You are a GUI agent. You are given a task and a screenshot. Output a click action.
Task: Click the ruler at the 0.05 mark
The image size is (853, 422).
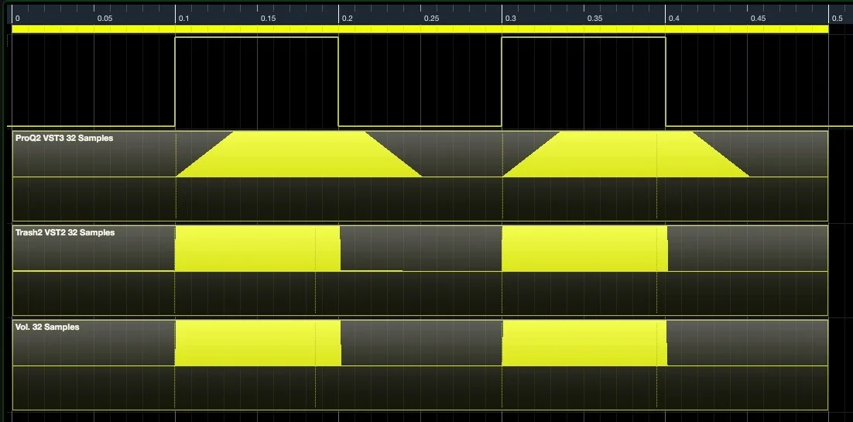(x=105, y=19)
